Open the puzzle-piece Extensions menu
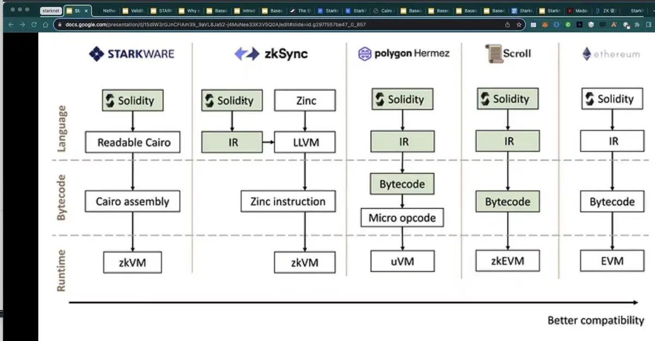 pos(638,25)
